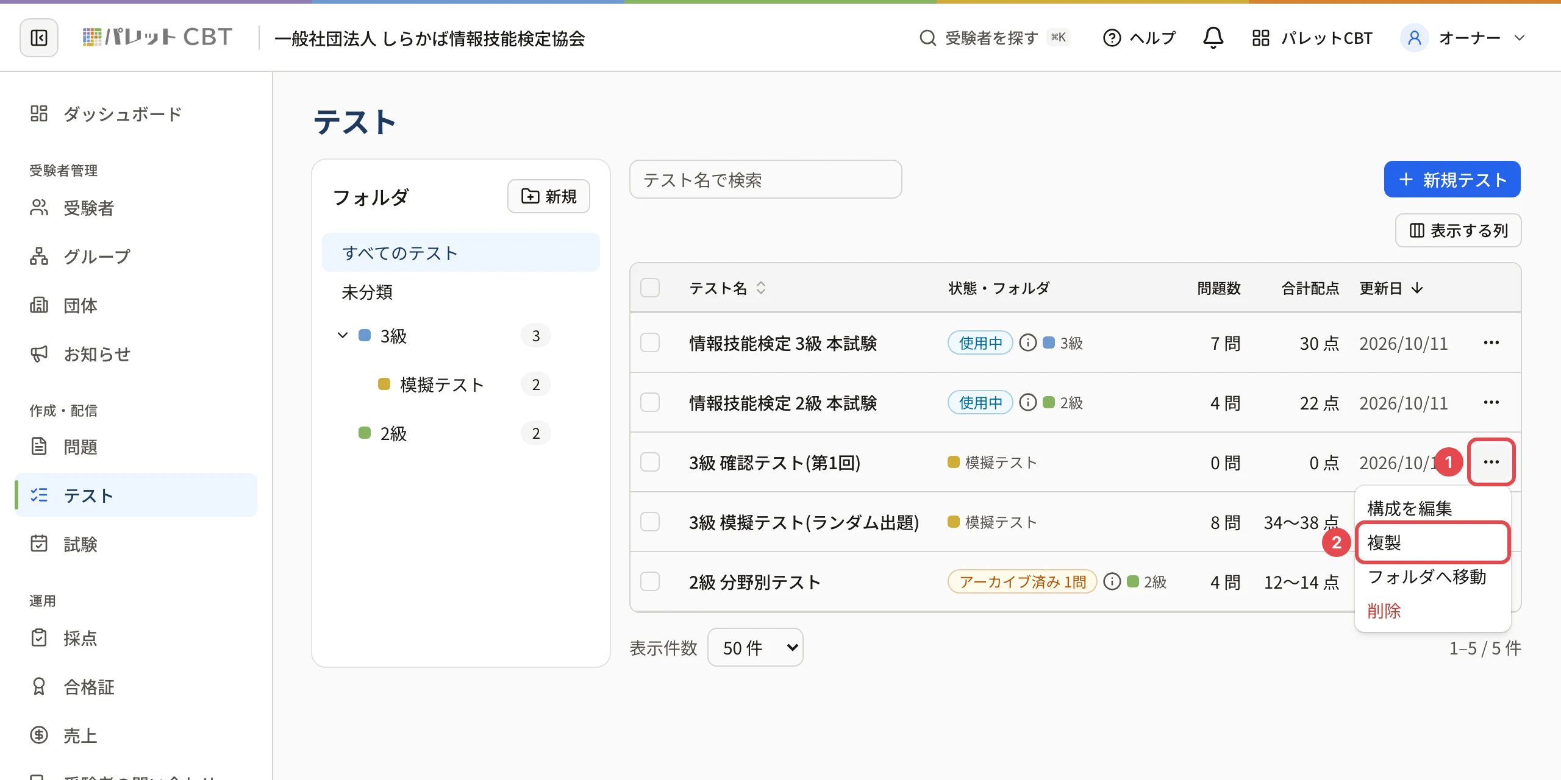Image resolution: width=1561 pixels, height=780 pixels.
Task: Open the 表示件数 50 件 dropdown
Action: click(755, 647)
